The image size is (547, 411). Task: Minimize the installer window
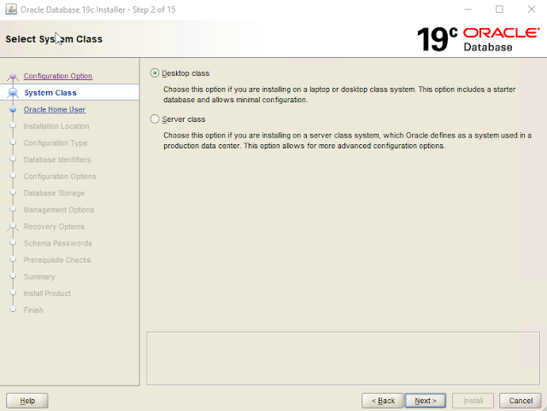pos(468,9)
